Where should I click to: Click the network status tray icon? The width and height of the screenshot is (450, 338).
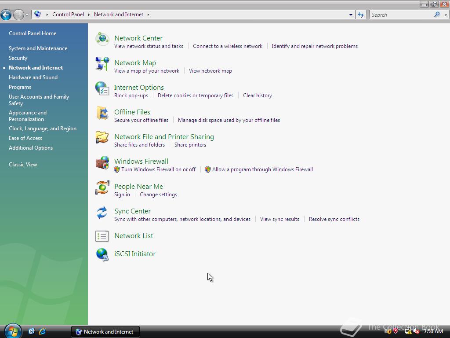pyautogui.click(x=408, y=331)
